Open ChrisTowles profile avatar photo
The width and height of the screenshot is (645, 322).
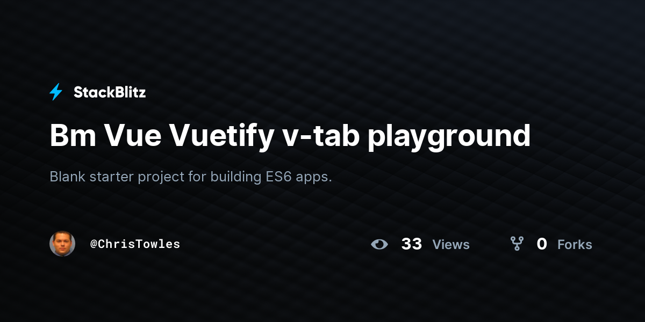(x=62, y=244)
